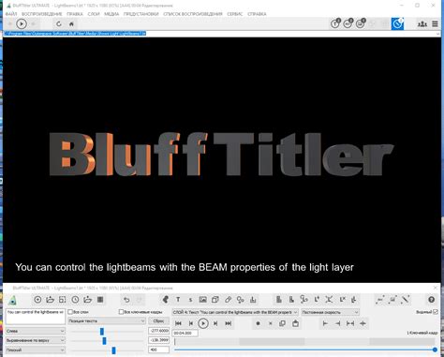This screenshot has height=357, width=444.
Task: Open the community people icon
Action: tap(422, 23)
